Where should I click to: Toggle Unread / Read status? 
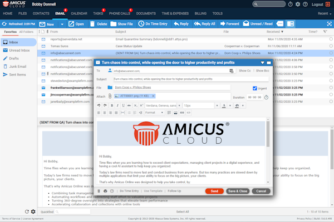tap(258, 24)
